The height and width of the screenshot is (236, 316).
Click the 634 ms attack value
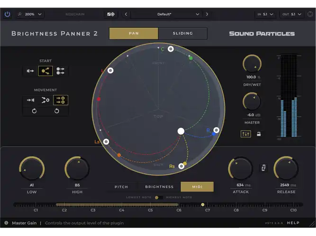(244, 185)
